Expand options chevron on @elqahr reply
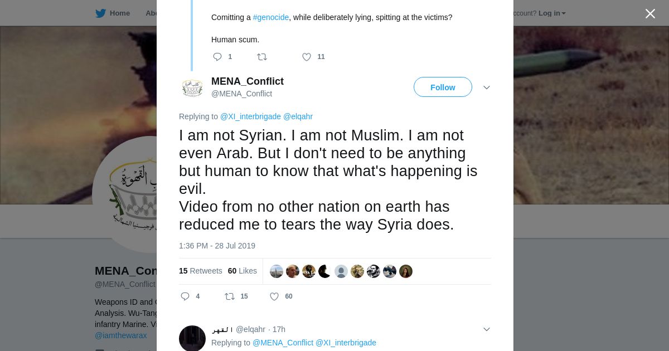 [x=486, y=329]
